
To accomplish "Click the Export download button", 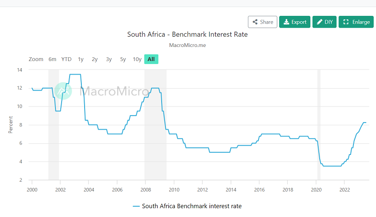I will 295,22.
